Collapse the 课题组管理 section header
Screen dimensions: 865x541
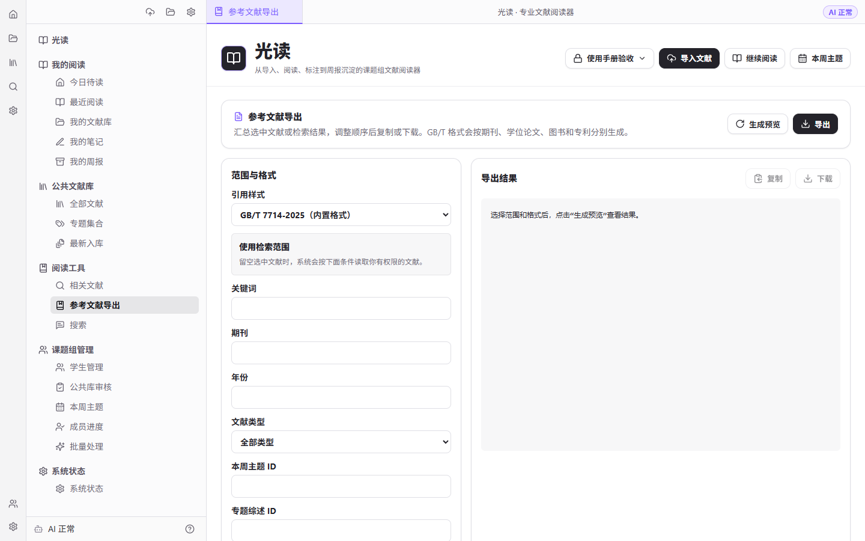point(66,350)
